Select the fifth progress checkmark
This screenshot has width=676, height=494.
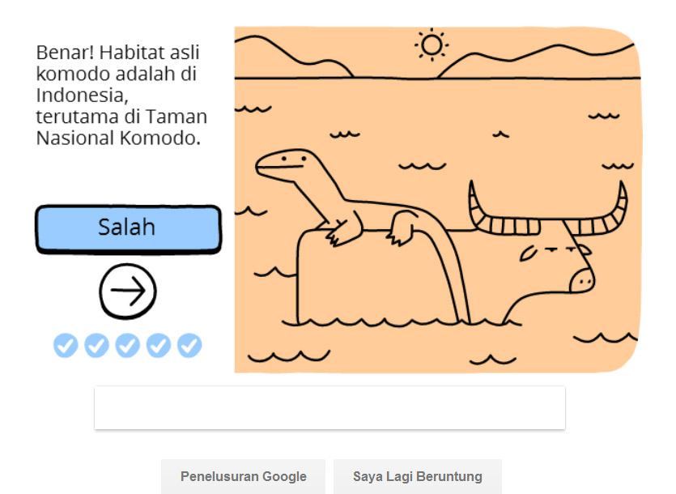189,345
